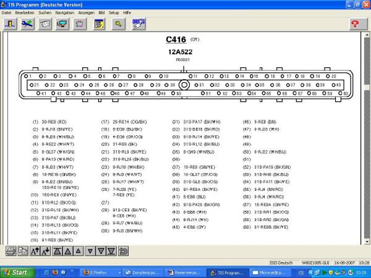Click the DAS IS lightning icon
The image size is (371, 278).
pos(139,24)
